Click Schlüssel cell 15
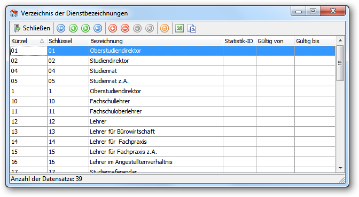This screenshot has width=359, height=197. pos(68,152)
